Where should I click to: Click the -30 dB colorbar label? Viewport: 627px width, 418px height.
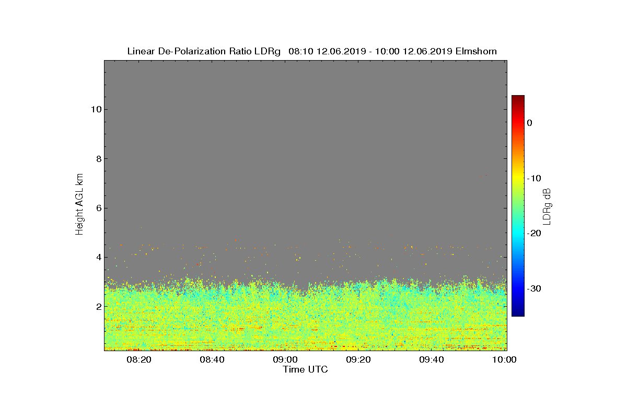(533, 289)
